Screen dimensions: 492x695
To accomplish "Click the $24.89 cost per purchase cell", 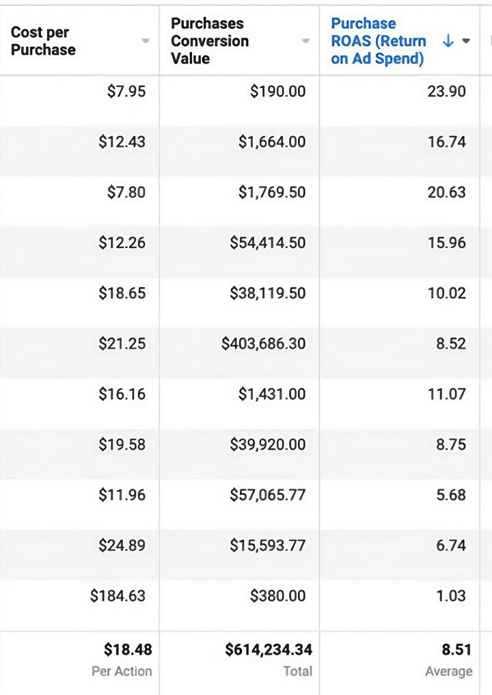I will tap(122, 545).
